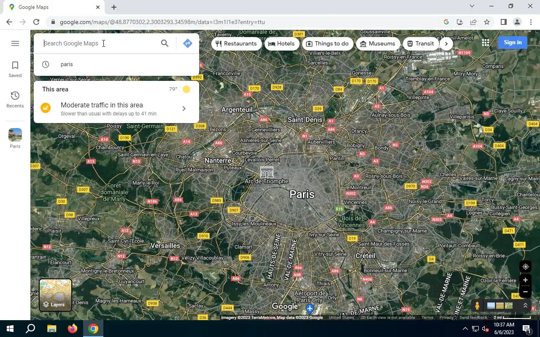
Task: Click the orange traffic car icon
Action: 46,108
